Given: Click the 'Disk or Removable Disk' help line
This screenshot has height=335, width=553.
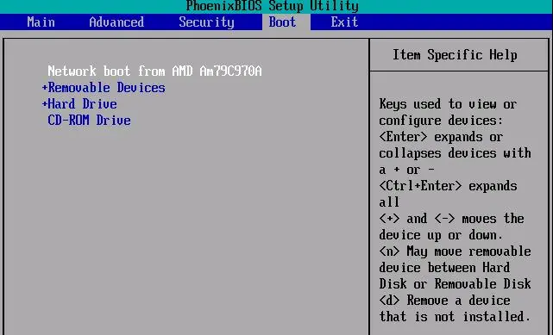Looking at the screenshot, I should click(455, 283).
